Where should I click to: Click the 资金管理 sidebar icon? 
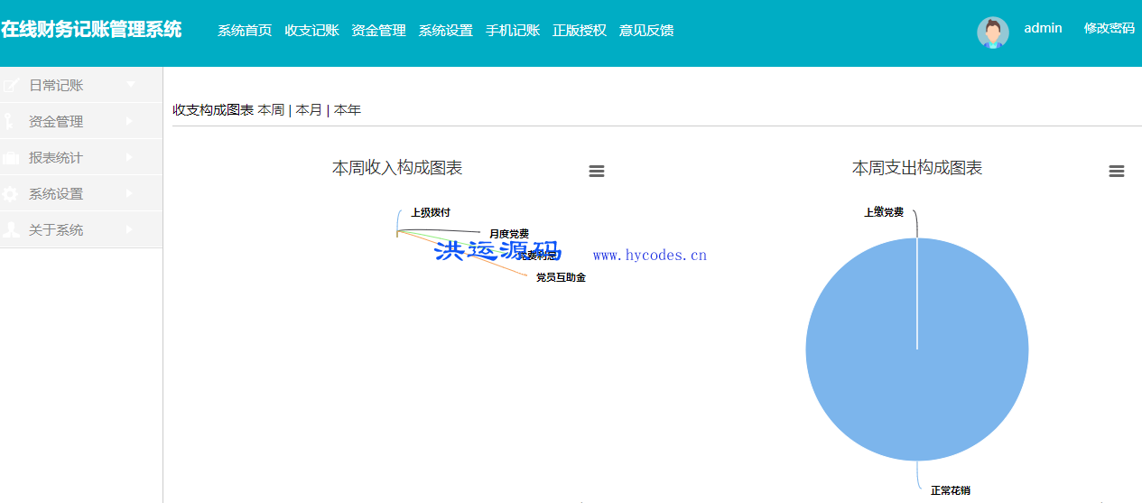pos(9,121)
